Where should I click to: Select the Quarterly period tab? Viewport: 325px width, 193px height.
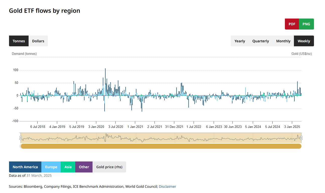[261, 41]
